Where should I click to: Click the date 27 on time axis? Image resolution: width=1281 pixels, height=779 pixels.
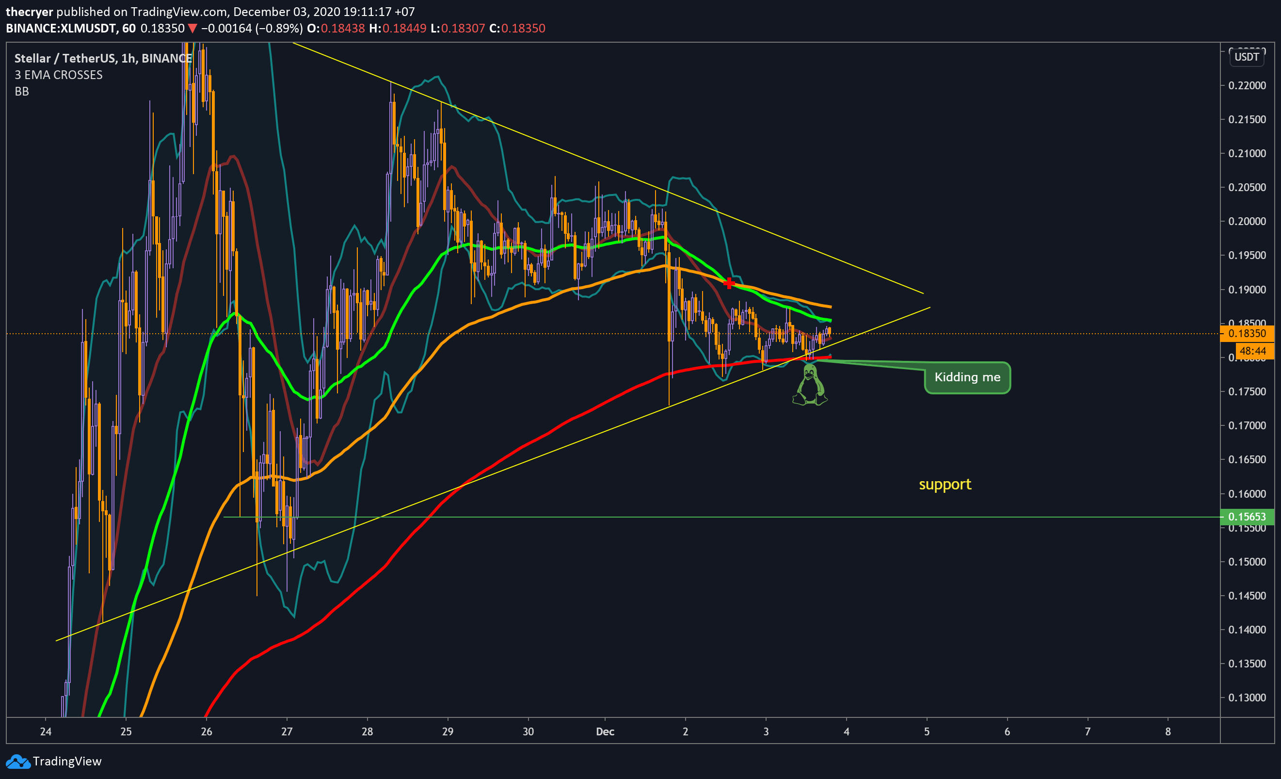(x=287, y=731)
